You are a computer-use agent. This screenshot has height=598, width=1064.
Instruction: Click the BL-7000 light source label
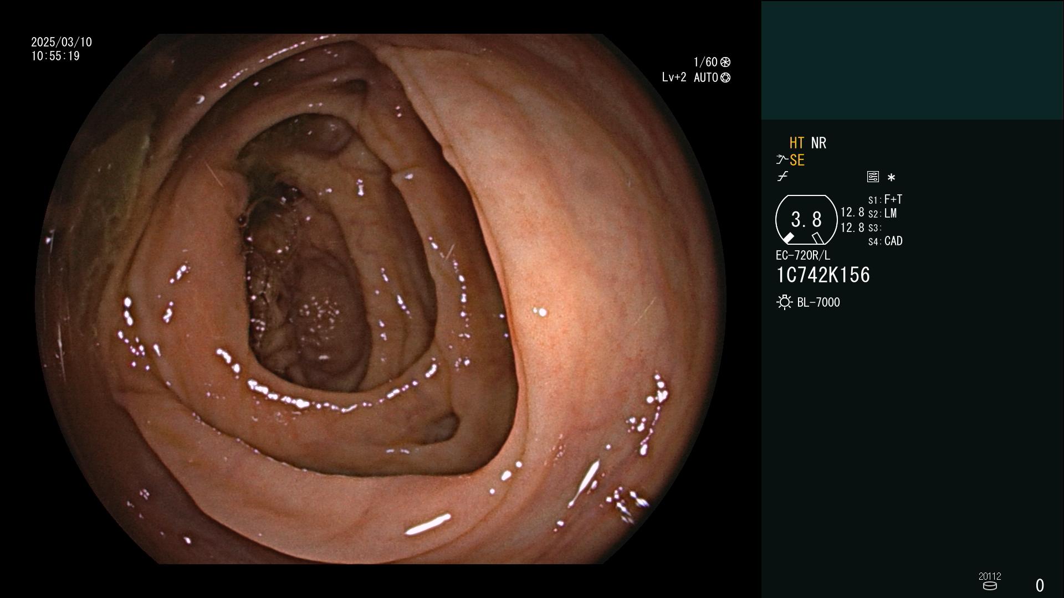(819, 302)
